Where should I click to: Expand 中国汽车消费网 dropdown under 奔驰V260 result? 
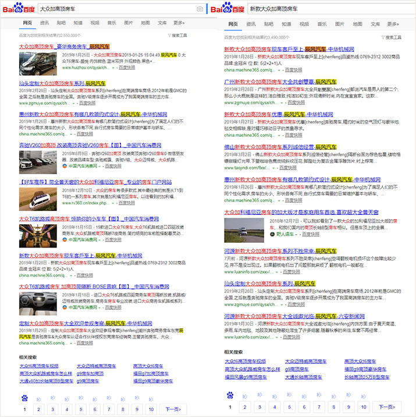click(x=99, y=166)
